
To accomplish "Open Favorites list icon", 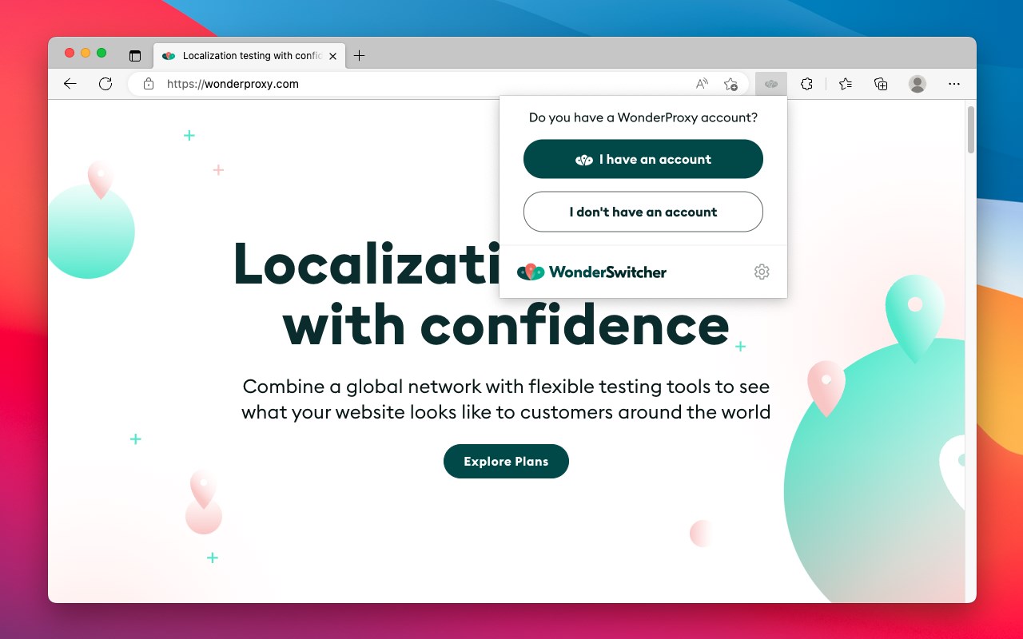I will [846, 84].
